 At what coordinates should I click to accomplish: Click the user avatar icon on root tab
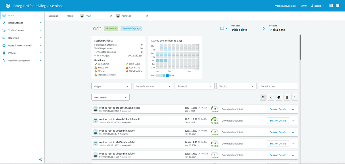(82, 16)
